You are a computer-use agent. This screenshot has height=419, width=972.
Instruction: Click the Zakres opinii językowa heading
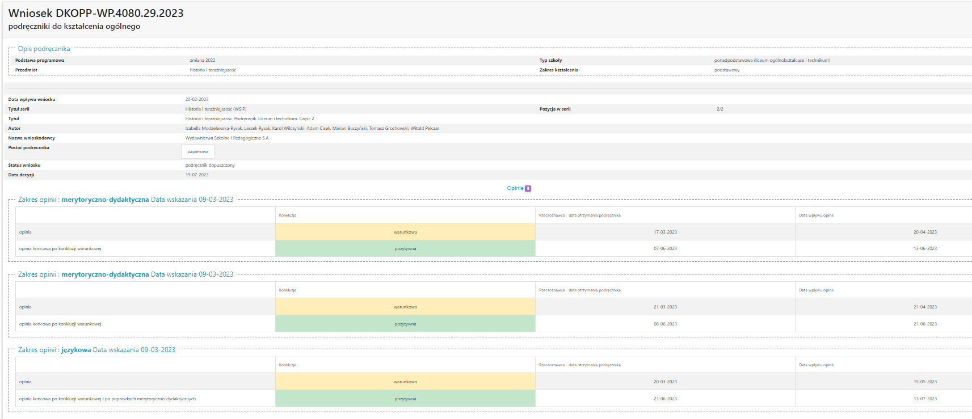[96, 350]
